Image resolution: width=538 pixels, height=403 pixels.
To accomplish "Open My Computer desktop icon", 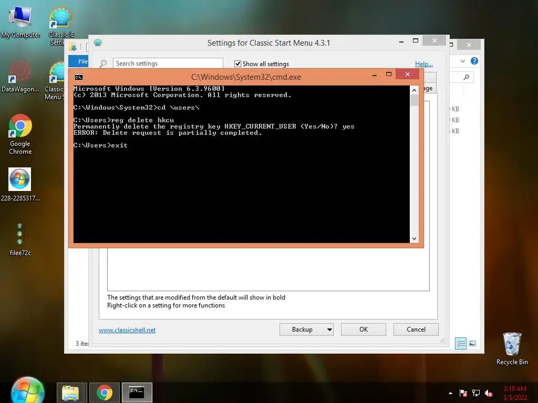I will point(20,21).
